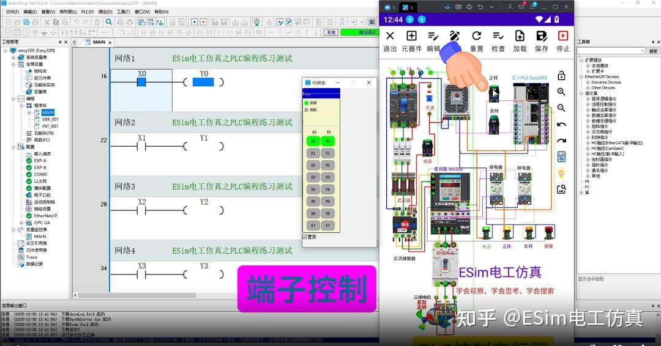Open the 元器件 components icon in ESim

pos(411,36)
